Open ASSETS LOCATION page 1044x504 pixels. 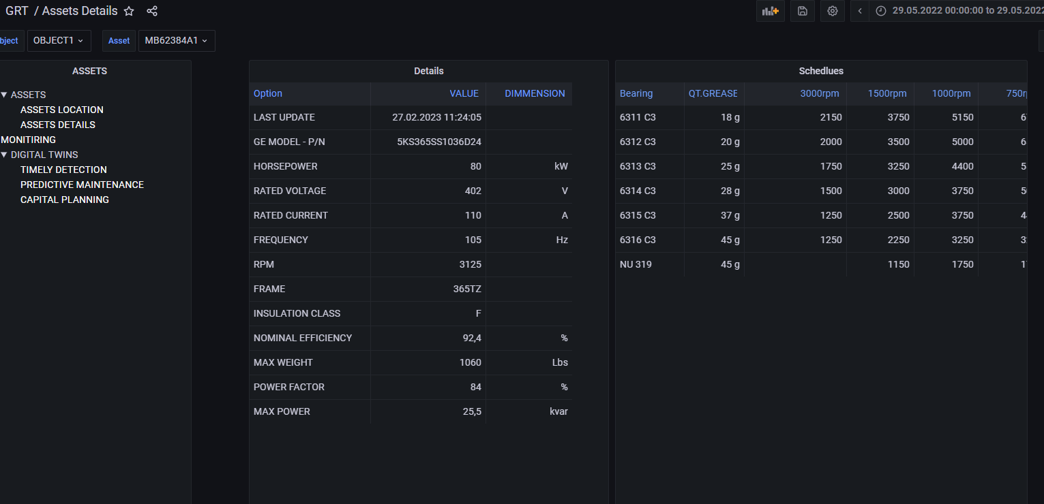point(62,110)
